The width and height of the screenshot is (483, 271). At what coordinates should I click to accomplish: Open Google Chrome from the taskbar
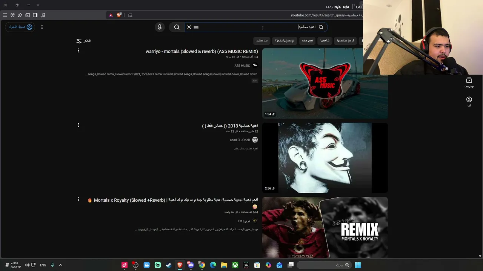202,265
